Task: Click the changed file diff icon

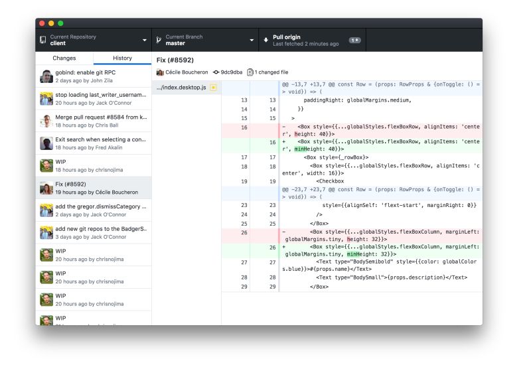Action: pyautogui.click(x=250, y=72)
